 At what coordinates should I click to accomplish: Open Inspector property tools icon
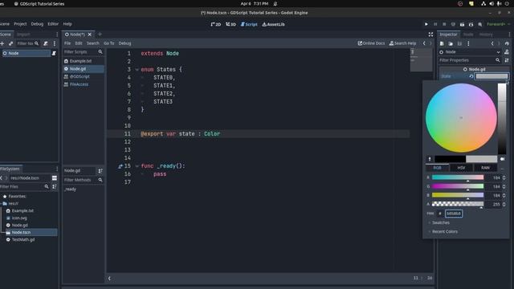[507, 60]
